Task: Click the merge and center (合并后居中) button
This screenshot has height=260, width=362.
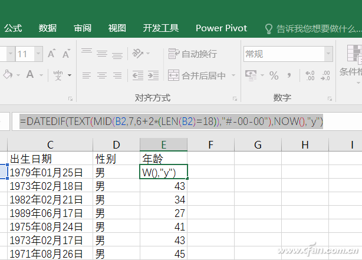Action: point(197,75)
